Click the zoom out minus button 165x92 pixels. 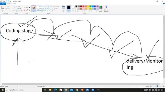151,86
